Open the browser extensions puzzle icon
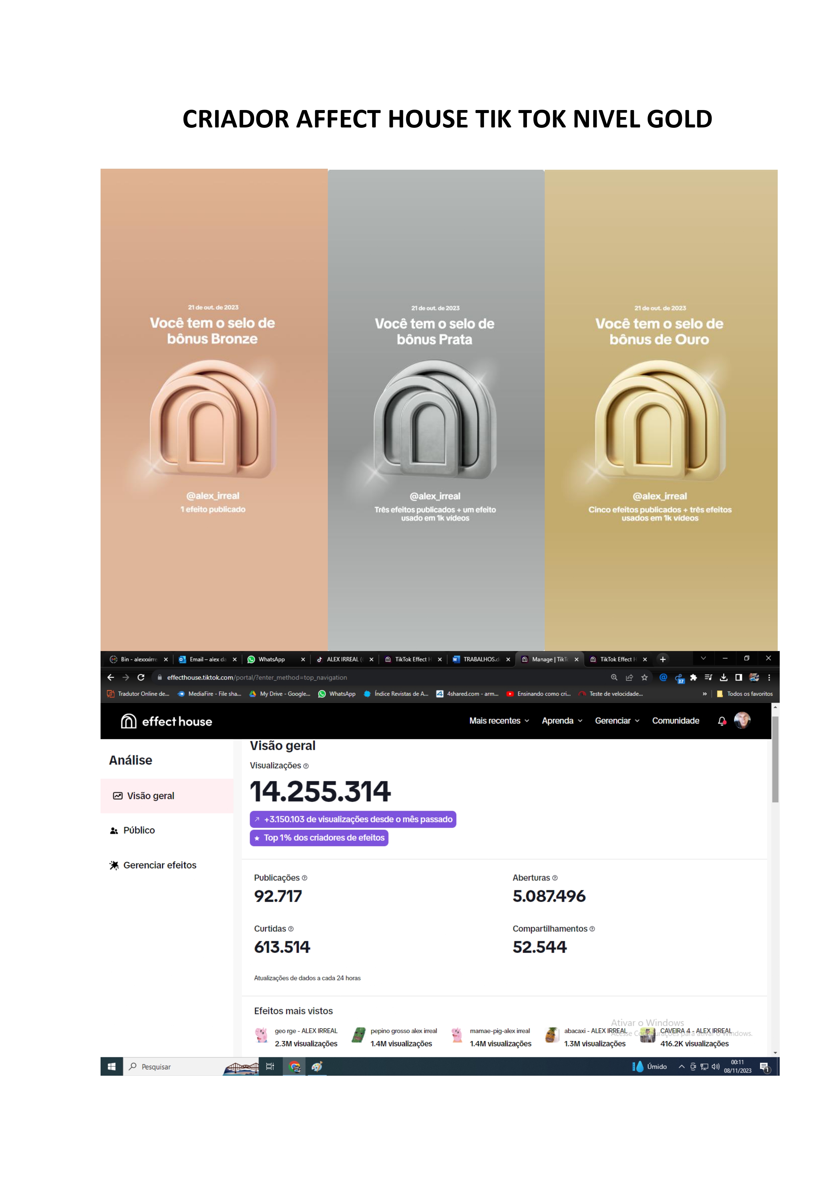 point(693,677)
